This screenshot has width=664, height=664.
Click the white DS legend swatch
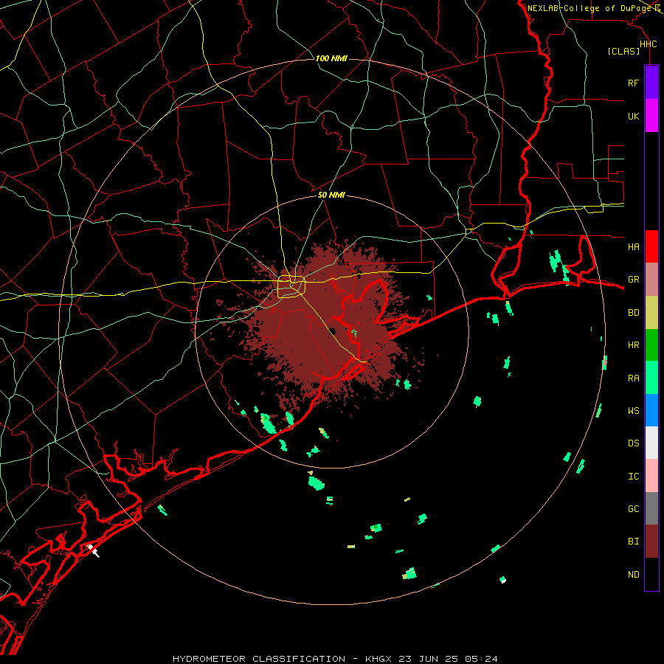651,443
